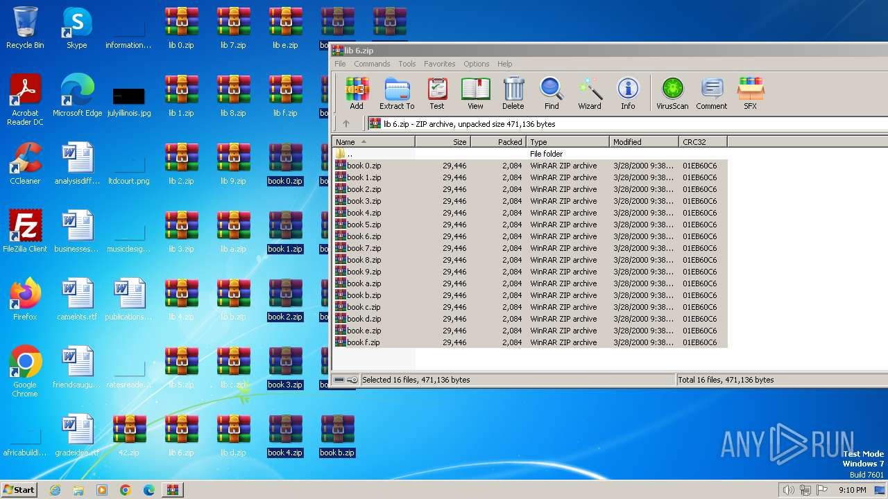
Task: Select 42.zip on the desktop
Action: point(129,436)
